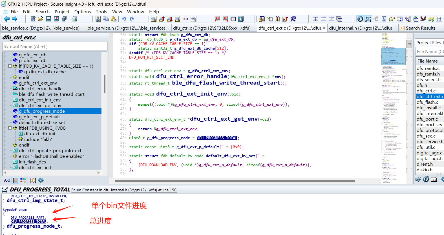Open the File menu

14,12
